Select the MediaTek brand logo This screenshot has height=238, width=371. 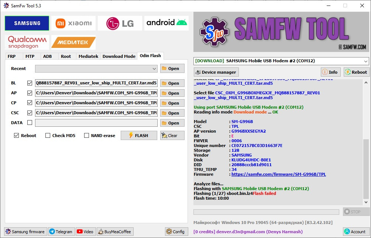[73, 42]
